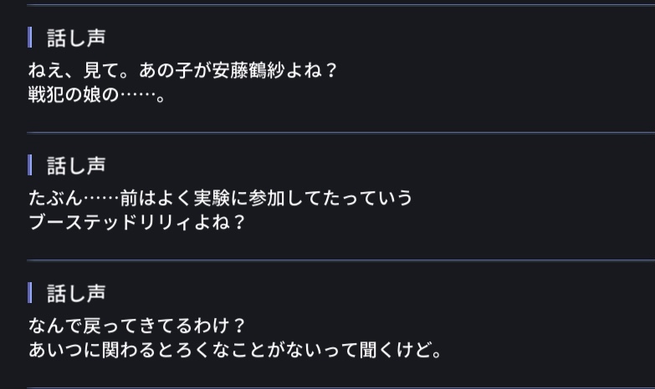Click the line ブーステッドリリィよね？
The height and width of the screenshot is (389, 655).
point(136,223)
